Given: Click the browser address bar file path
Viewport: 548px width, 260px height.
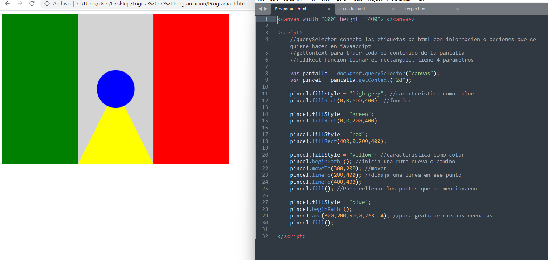Looking at the screenshot, I should point(162,4).
